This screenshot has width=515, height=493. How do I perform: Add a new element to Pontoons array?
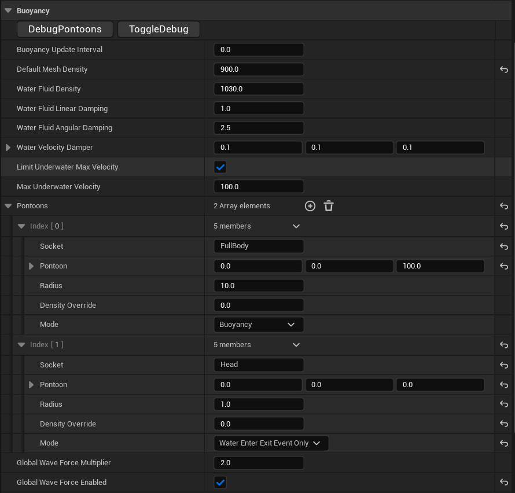[310, 206]
